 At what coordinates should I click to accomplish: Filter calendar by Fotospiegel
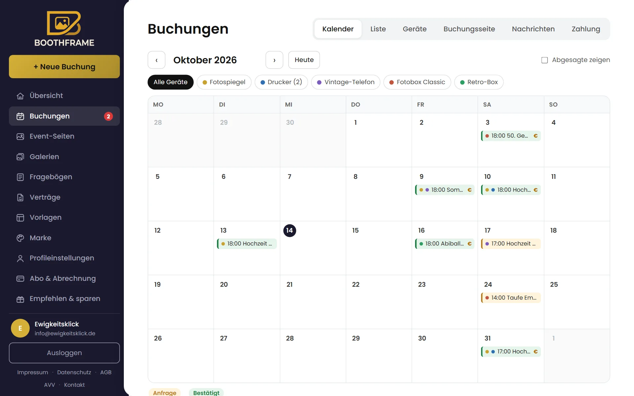coord(224,82)
